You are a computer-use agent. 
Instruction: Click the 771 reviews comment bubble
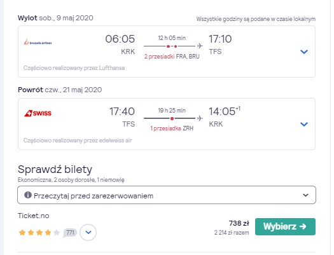(70, 233)
